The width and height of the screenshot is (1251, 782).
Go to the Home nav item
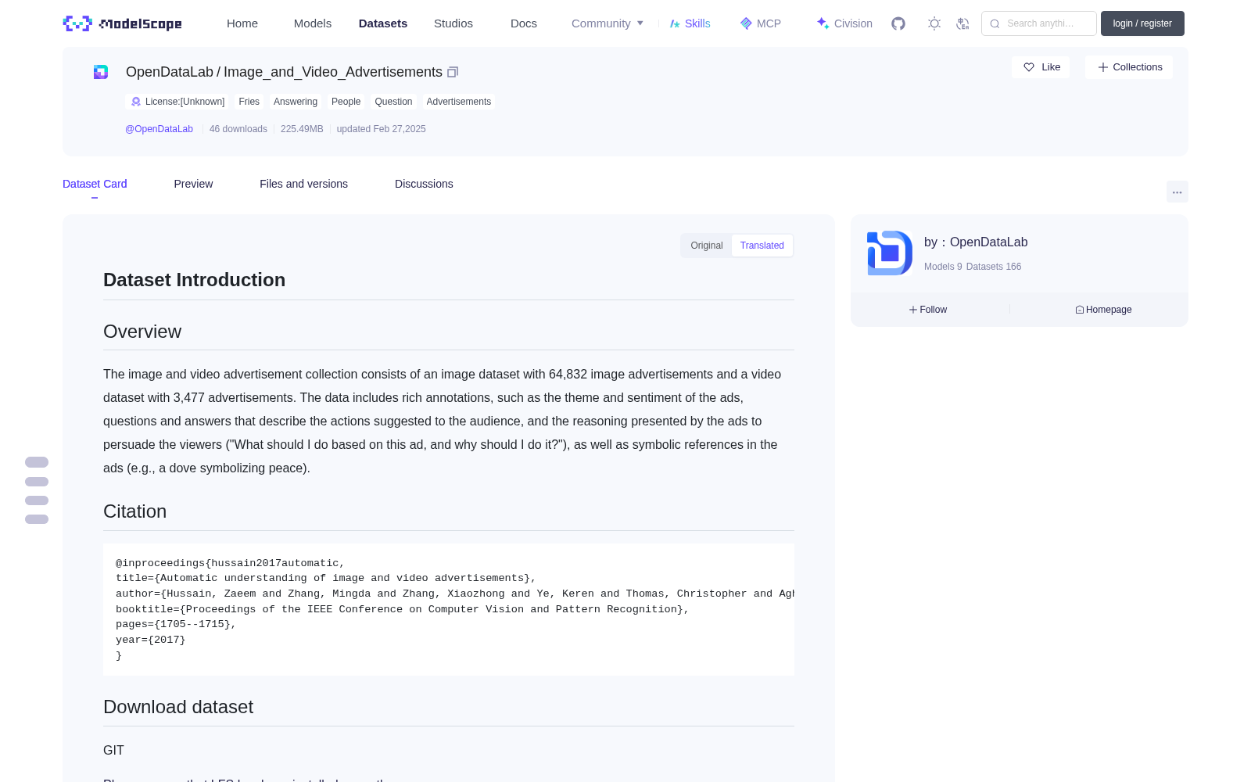pos(242,23)
